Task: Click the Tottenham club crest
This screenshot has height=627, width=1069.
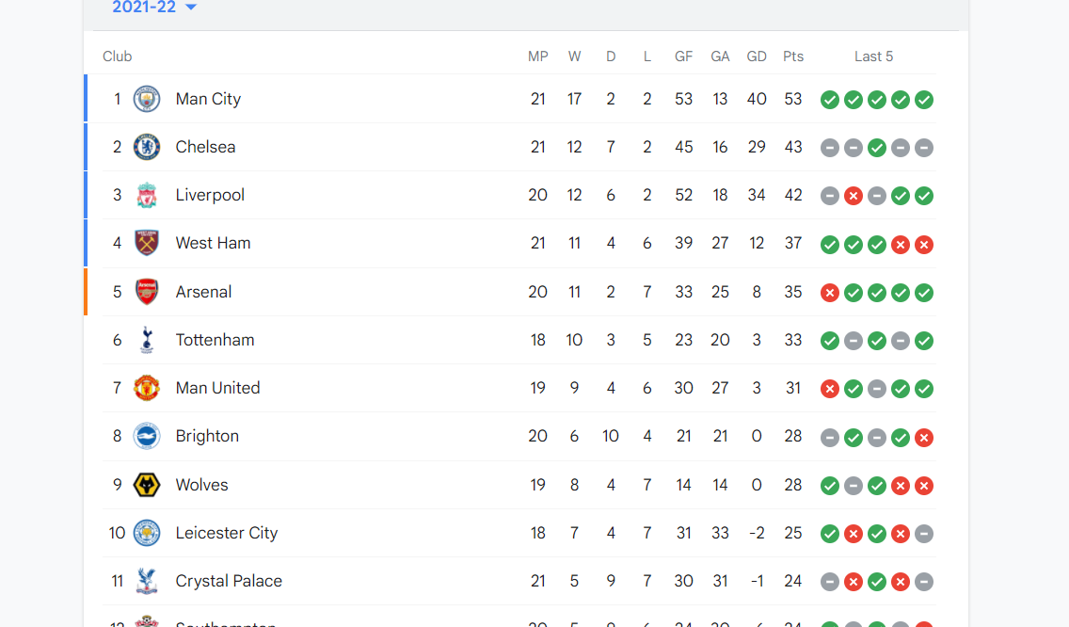Action: click(x=147, y=340)
